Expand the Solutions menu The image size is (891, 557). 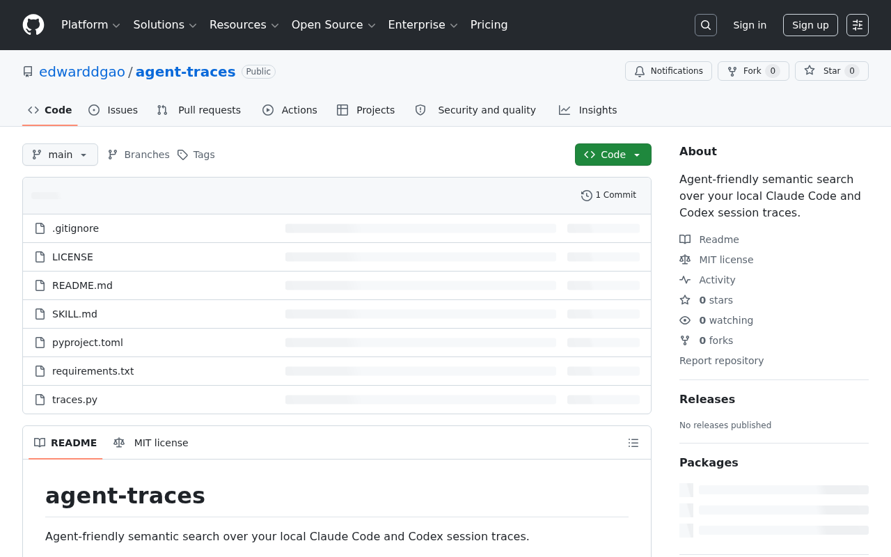click(x=165, y=25)
